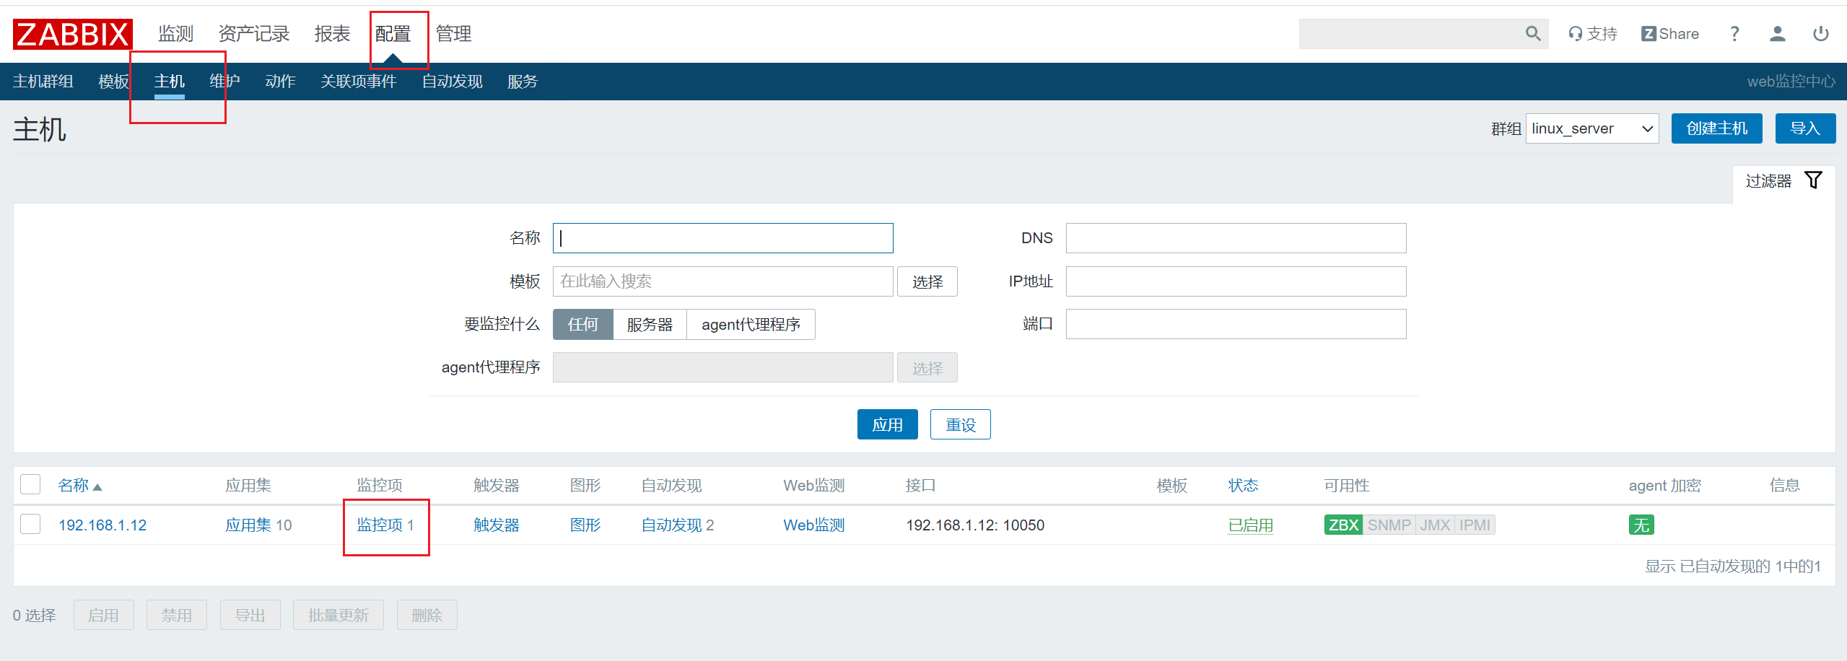Focus the 端口 filter input
This screenshot has height=661, width=1847.
[x=1236, y=324]
